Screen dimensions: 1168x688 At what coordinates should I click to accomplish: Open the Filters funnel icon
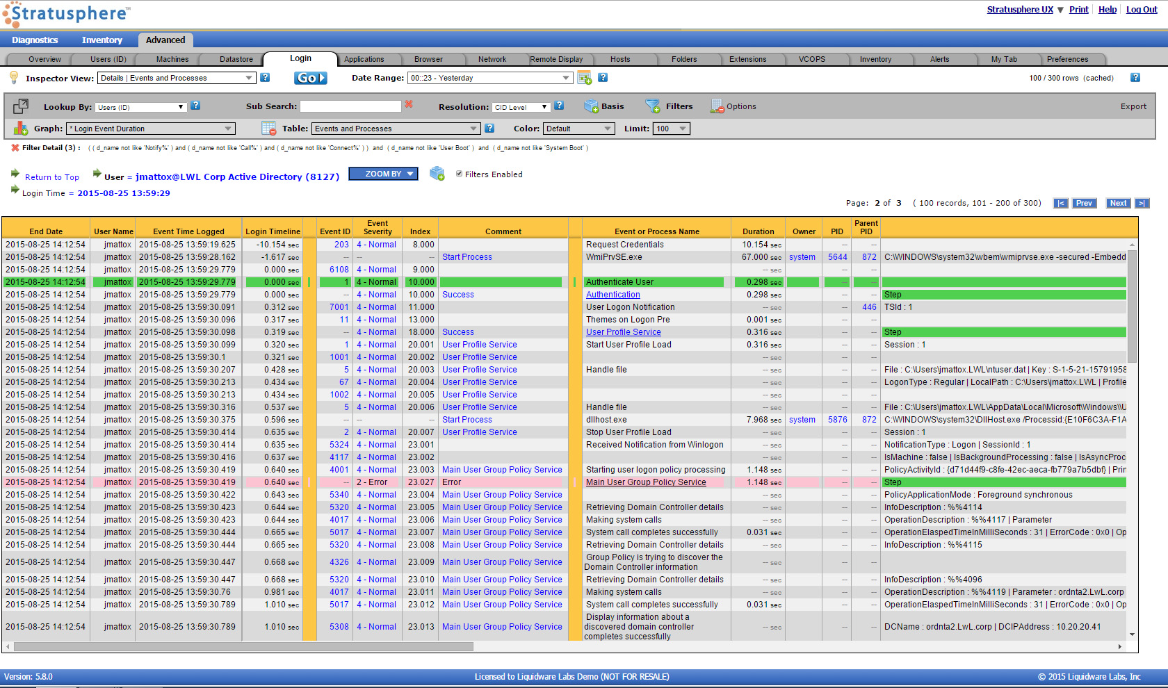[x=653, y=106]
